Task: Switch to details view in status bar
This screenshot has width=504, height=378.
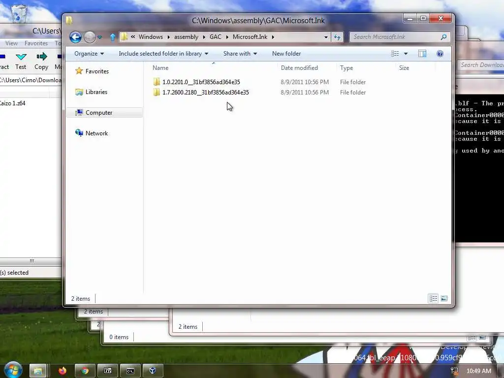Action: click(433, 299)
